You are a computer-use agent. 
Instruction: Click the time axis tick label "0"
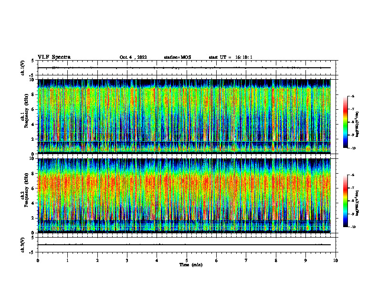[x=38, y=261]
